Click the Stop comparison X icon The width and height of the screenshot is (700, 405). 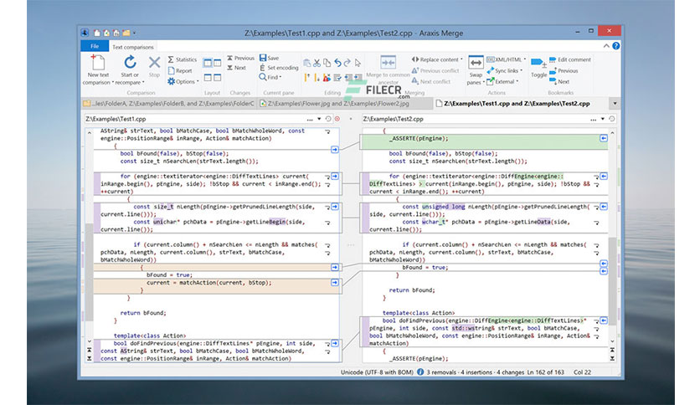click(x=154, y=63)
